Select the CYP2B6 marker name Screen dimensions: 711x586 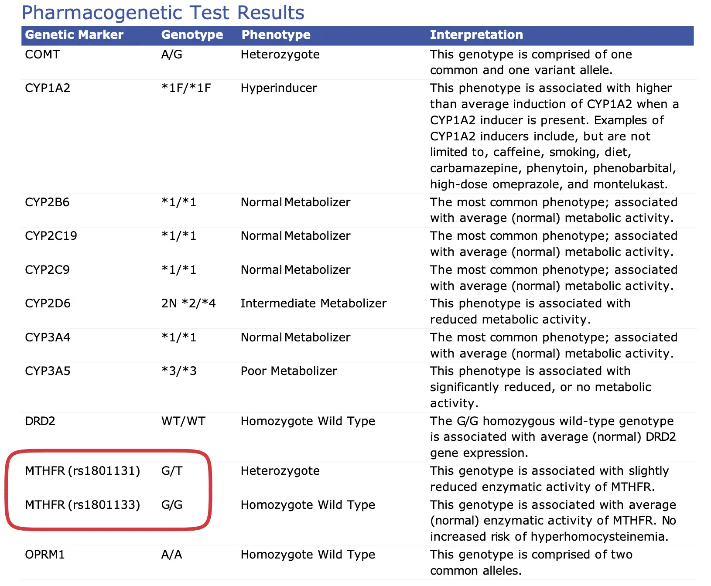(47, 202)
